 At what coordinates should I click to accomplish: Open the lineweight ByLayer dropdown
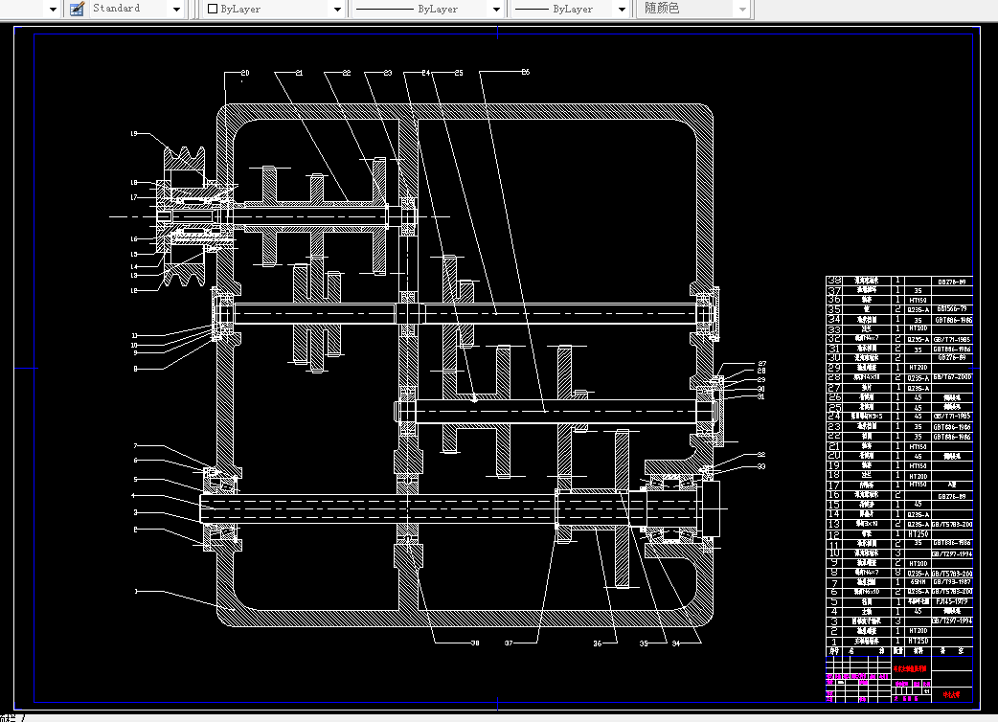click(x=622, y=9)
